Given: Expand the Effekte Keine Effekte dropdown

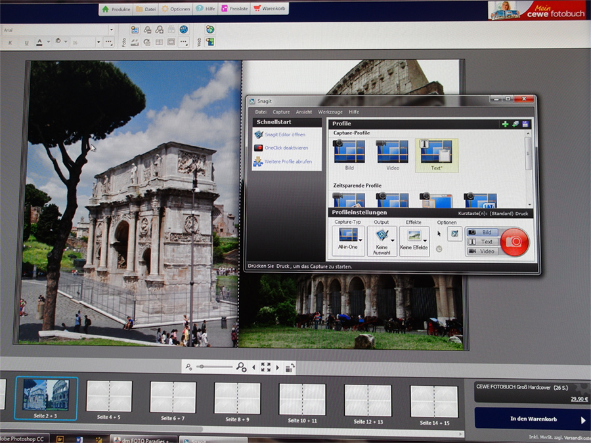Looking at the screenshot, I should point(414,242).
